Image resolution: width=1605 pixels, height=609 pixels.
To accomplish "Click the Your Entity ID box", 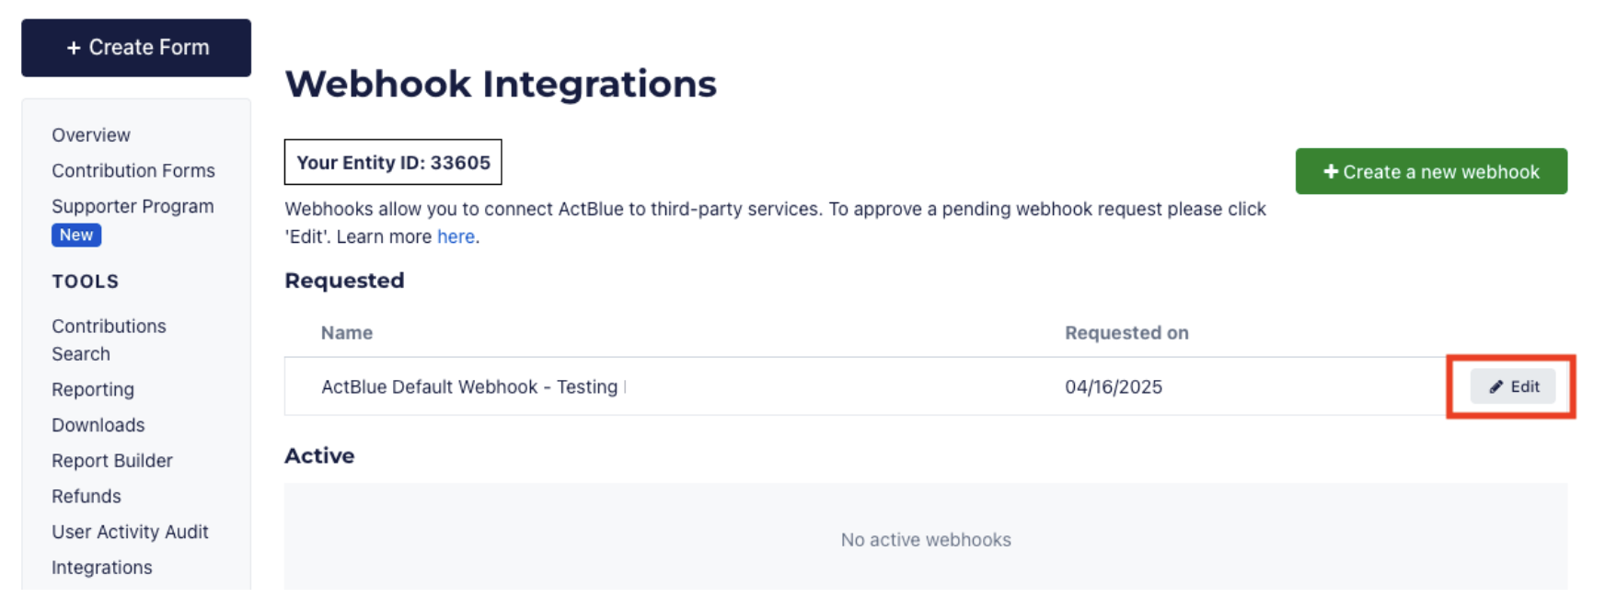I will tap(393, 163).
